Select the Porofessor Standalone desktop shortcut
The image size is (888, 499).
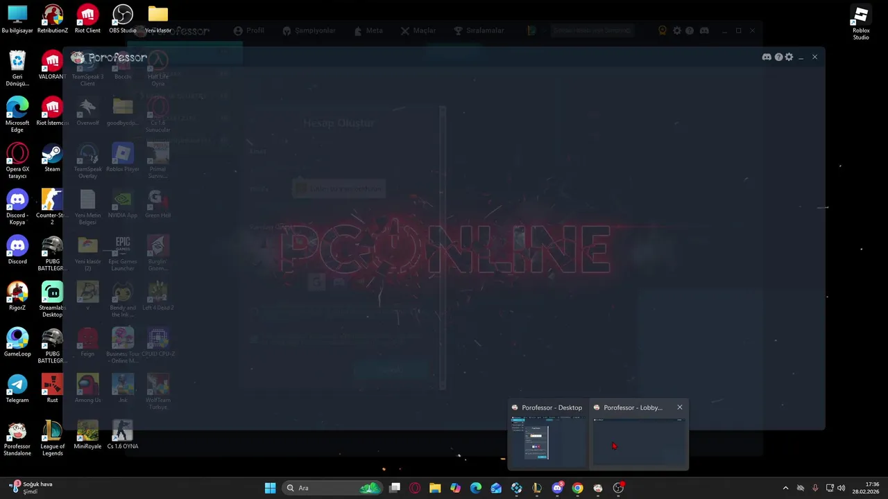pyautogui.click(x=17, y=439)
